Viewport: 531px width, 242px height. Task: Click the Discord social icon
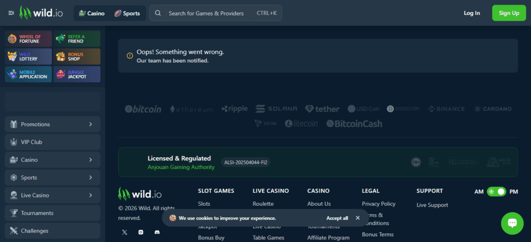157,232
